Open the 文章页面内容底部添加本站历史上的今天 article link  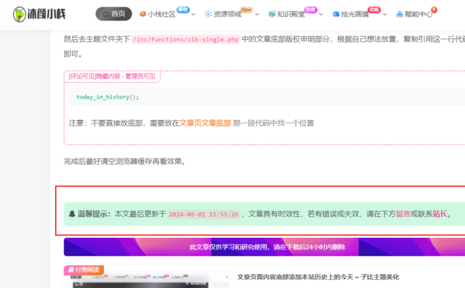pyautogui.click(x=318, y=277)
